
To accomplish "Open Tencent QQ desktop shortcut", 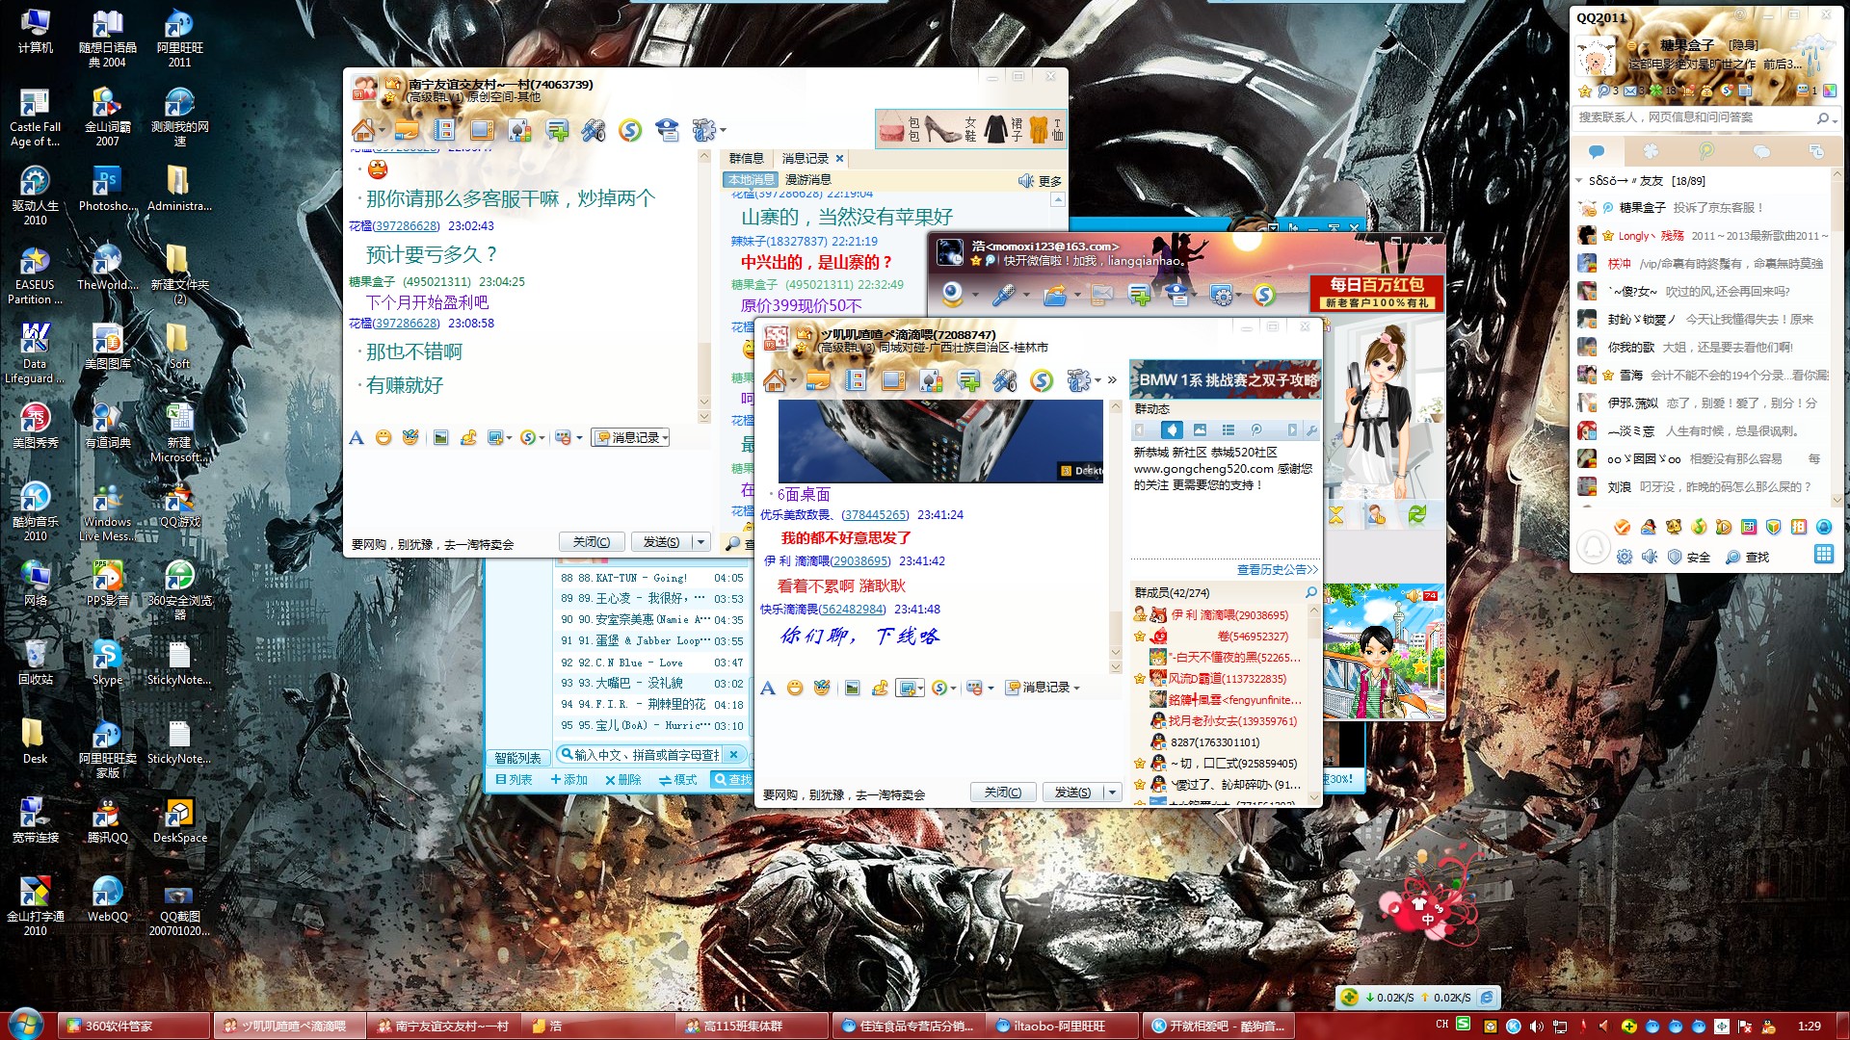I will (107, 819).
